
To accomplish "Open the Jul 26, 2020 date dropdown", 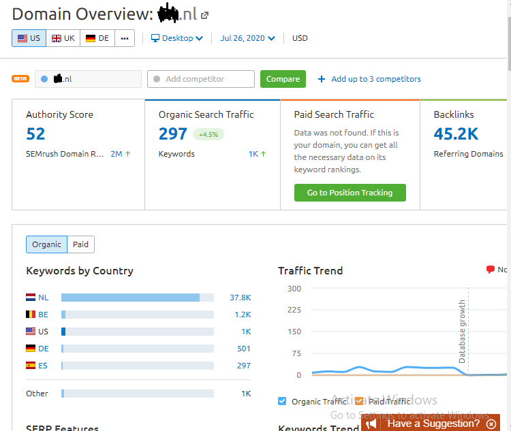I will (247, 38).
